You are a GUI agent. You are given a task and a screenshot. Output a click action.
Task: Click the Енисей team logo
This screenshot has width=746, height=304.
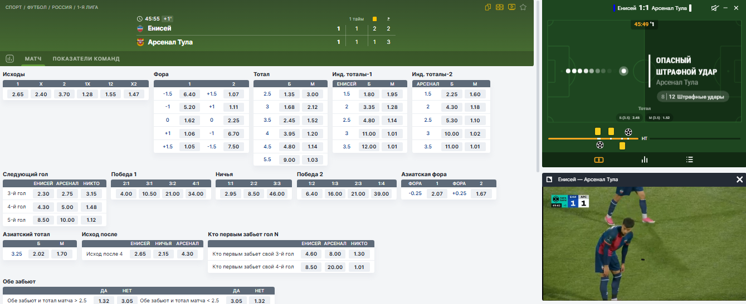point(140,28)
